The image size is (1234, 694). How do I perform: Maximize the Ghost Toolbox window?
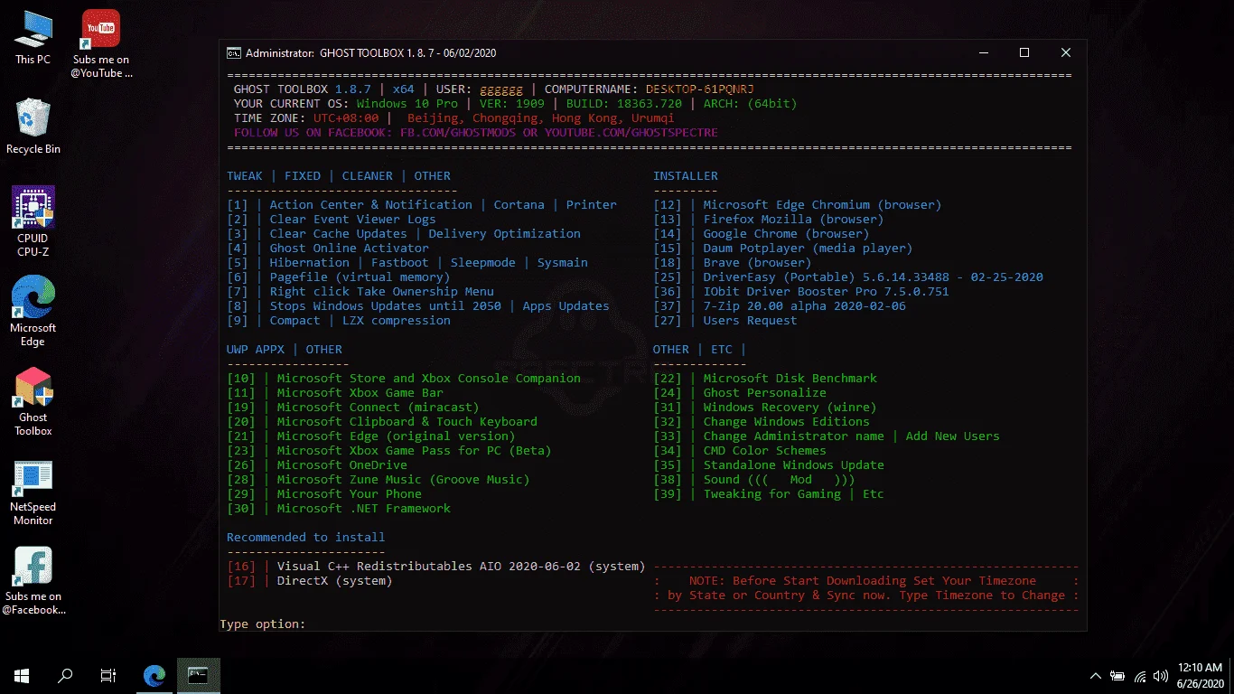click(1024, 53)
